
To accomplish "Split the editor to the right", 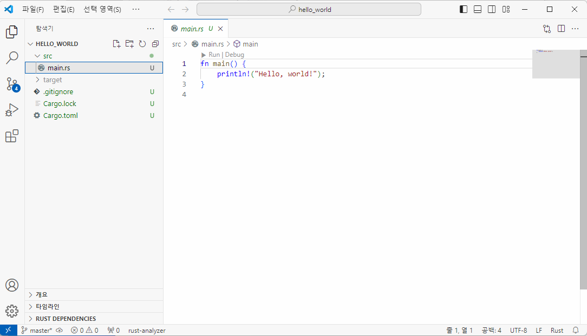I will [561, 29].
